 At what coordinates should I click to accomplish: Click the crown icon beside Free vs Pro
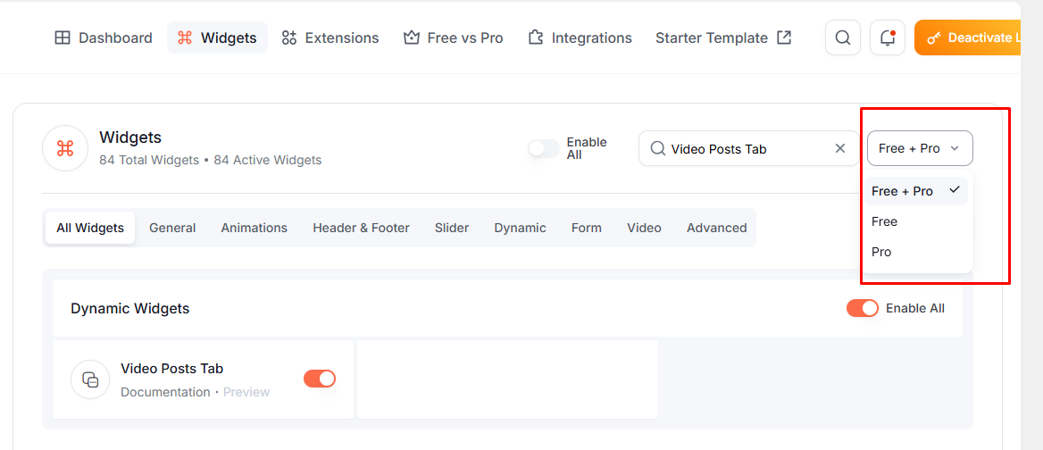(411, 37)
